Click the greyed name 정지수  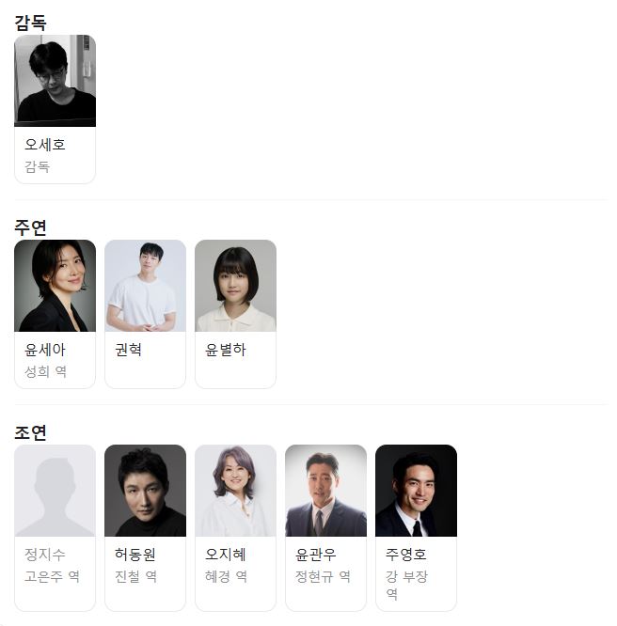pos(45,555)
